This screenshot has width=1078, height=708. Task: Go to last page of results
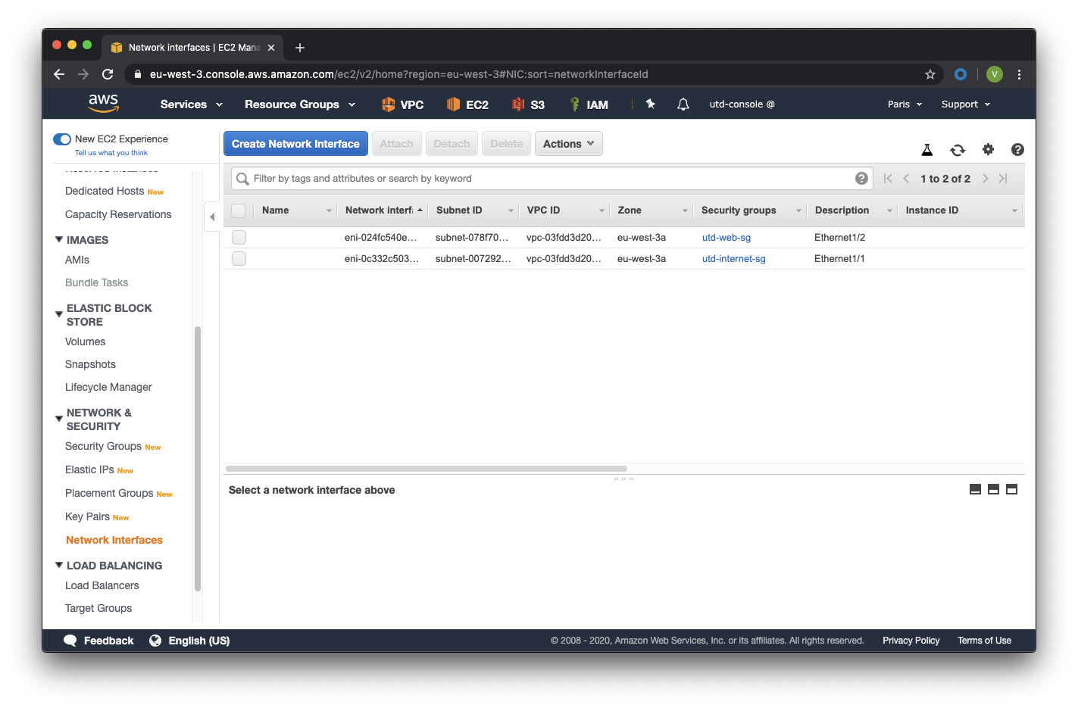[x=1003, y=178]
